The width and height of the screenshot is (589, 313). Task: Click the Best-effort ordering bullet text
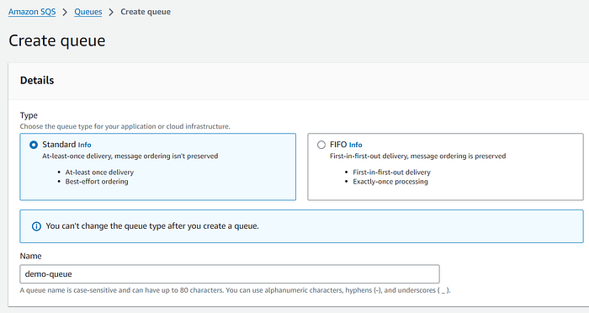pos(97,182)
